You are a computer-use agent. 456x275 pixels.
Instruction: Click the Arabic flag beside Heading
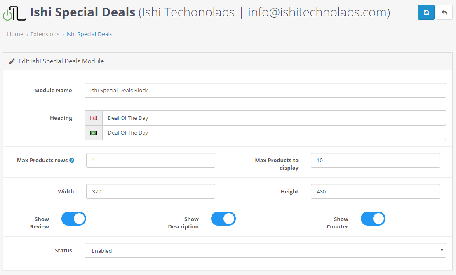(x=94, y=133)
